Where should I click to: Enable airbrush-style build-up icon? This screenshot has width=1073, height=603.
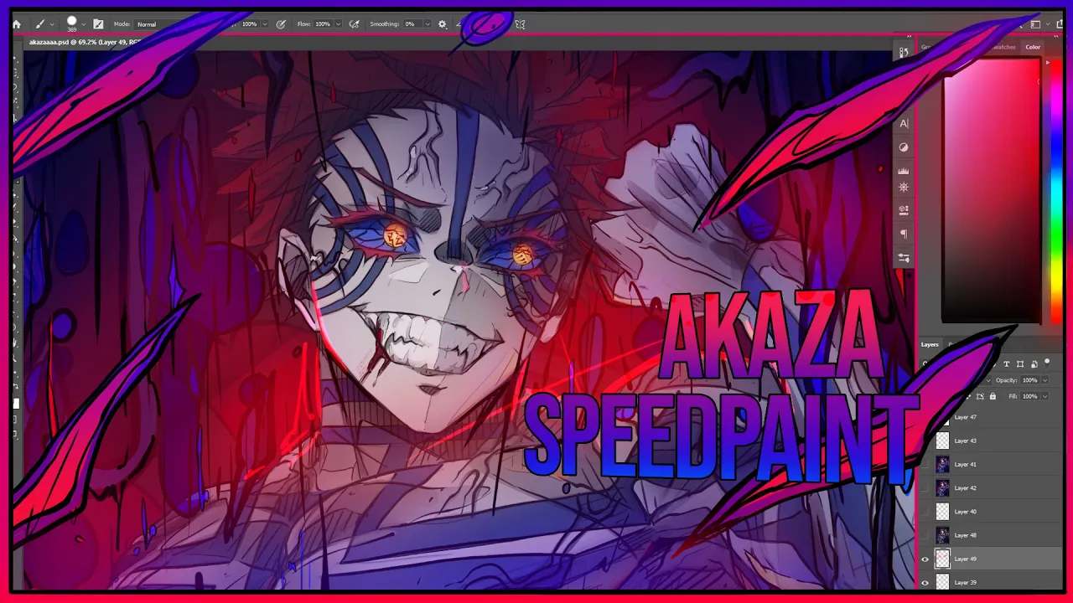(355, 24)
